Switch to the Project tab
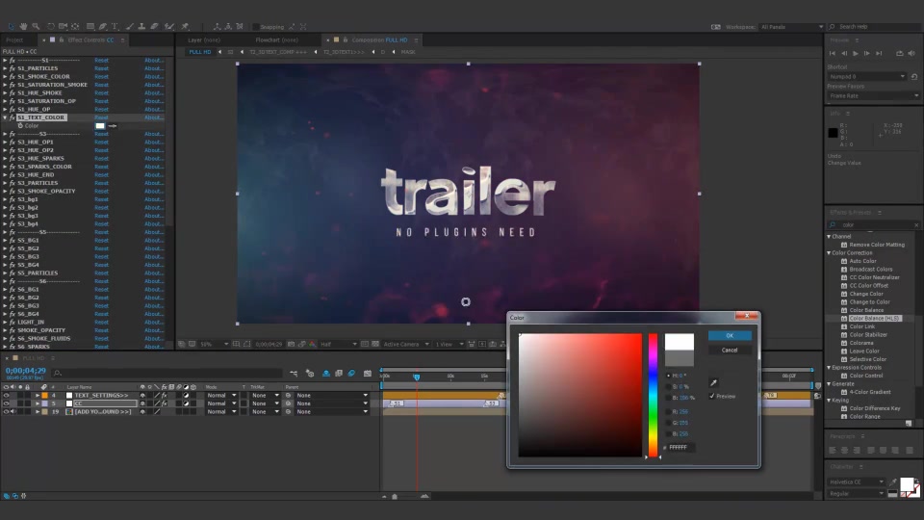The height and width of the screenshot is (520, 924). coord(14,40)
